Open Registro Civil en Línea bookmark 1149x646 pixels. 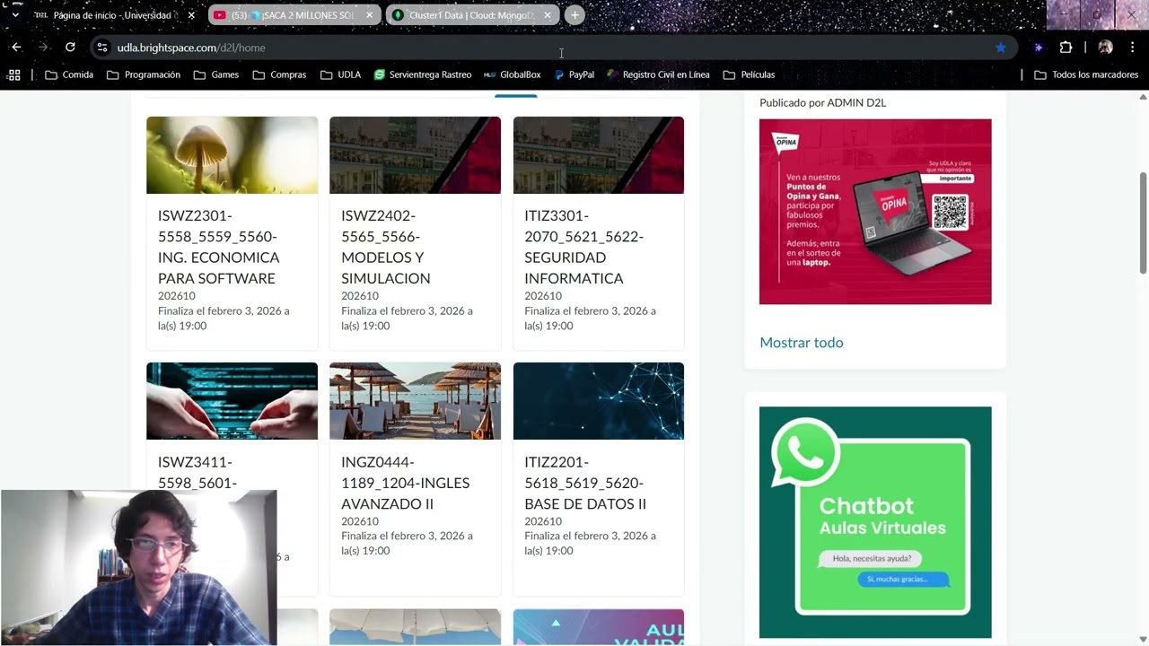pos(658,74)
